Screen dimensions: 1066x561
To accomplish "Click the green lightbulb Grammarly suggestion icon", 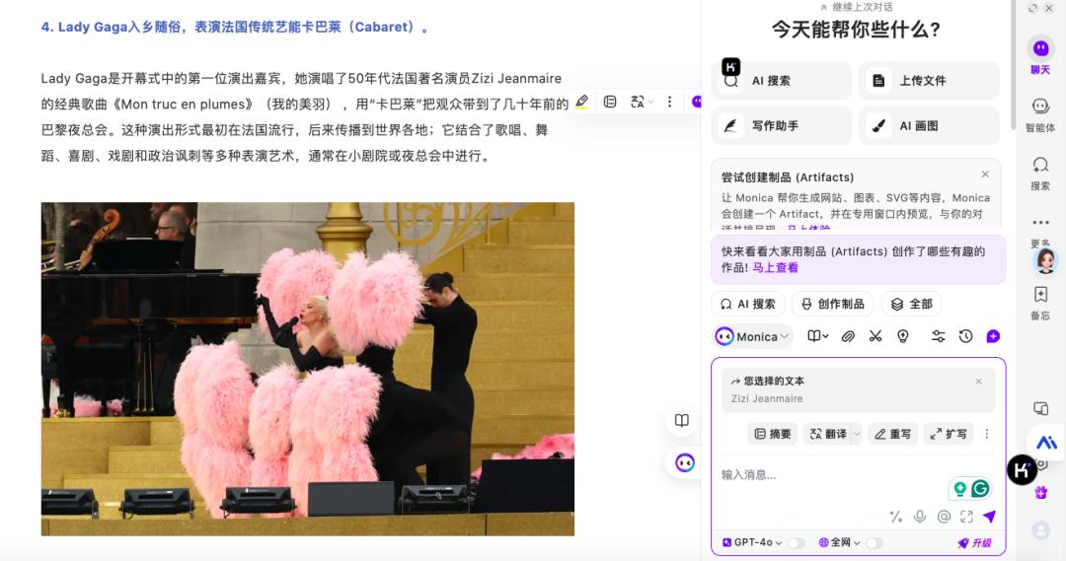I will click(960, 488).
